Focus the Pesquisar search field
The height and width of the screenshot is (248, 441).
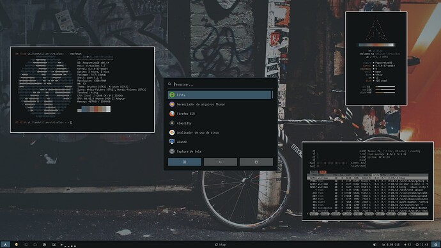click(x=223, y=84)
